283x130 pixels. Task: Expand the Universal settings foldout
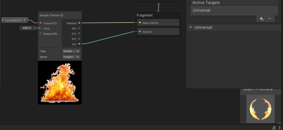click(191, 27)
